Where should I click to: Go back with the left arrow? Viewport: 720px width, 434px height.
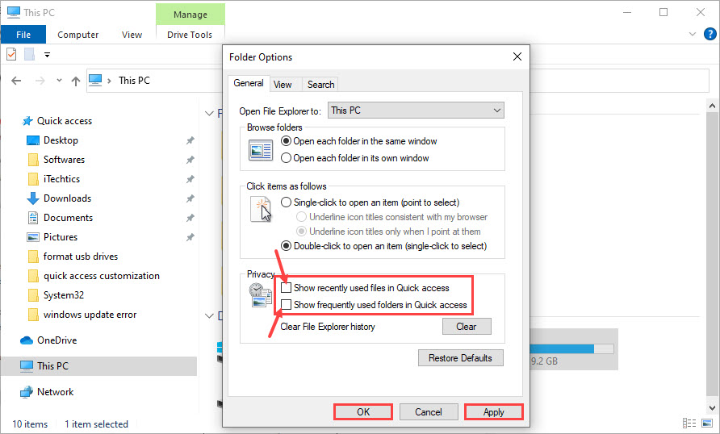(16, 81)
